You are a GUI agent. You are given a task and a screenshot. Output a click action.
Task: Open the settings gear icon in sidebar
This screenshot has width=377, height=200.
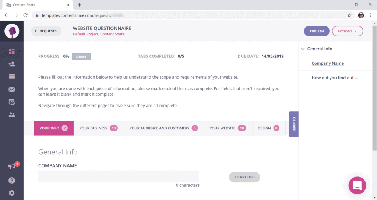tap(12, 193)
